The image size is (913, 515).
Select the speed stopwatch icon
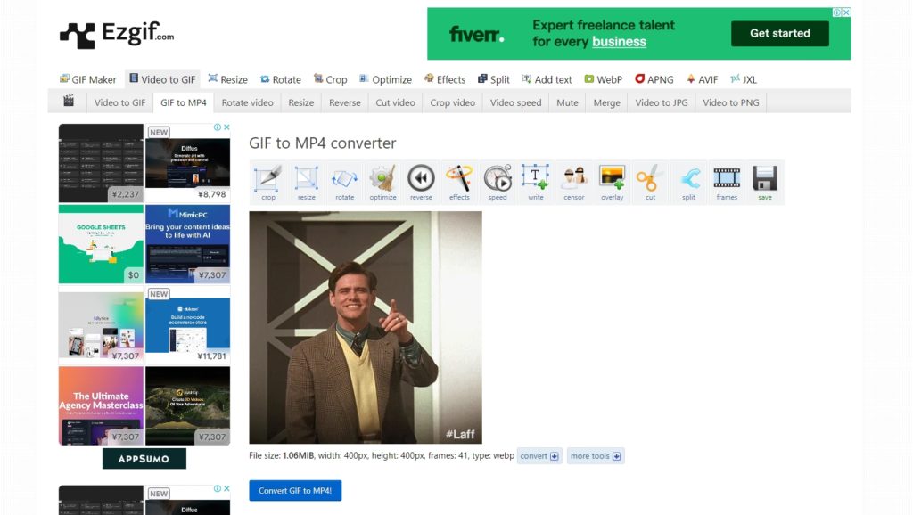point(498,178)
